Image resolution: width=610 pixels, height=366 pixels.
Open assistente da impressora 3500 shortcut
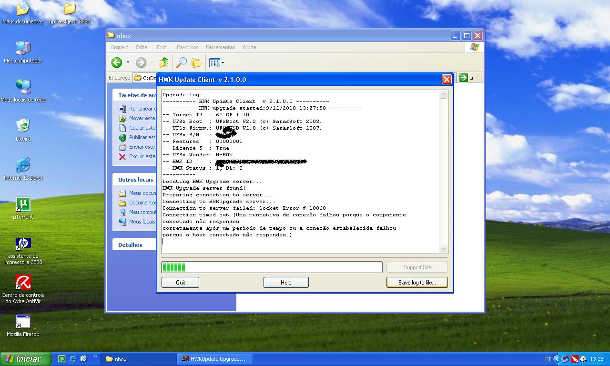pos(24,251)
